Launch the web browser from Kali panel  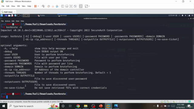pyautogui.click(x=15, y=15)
